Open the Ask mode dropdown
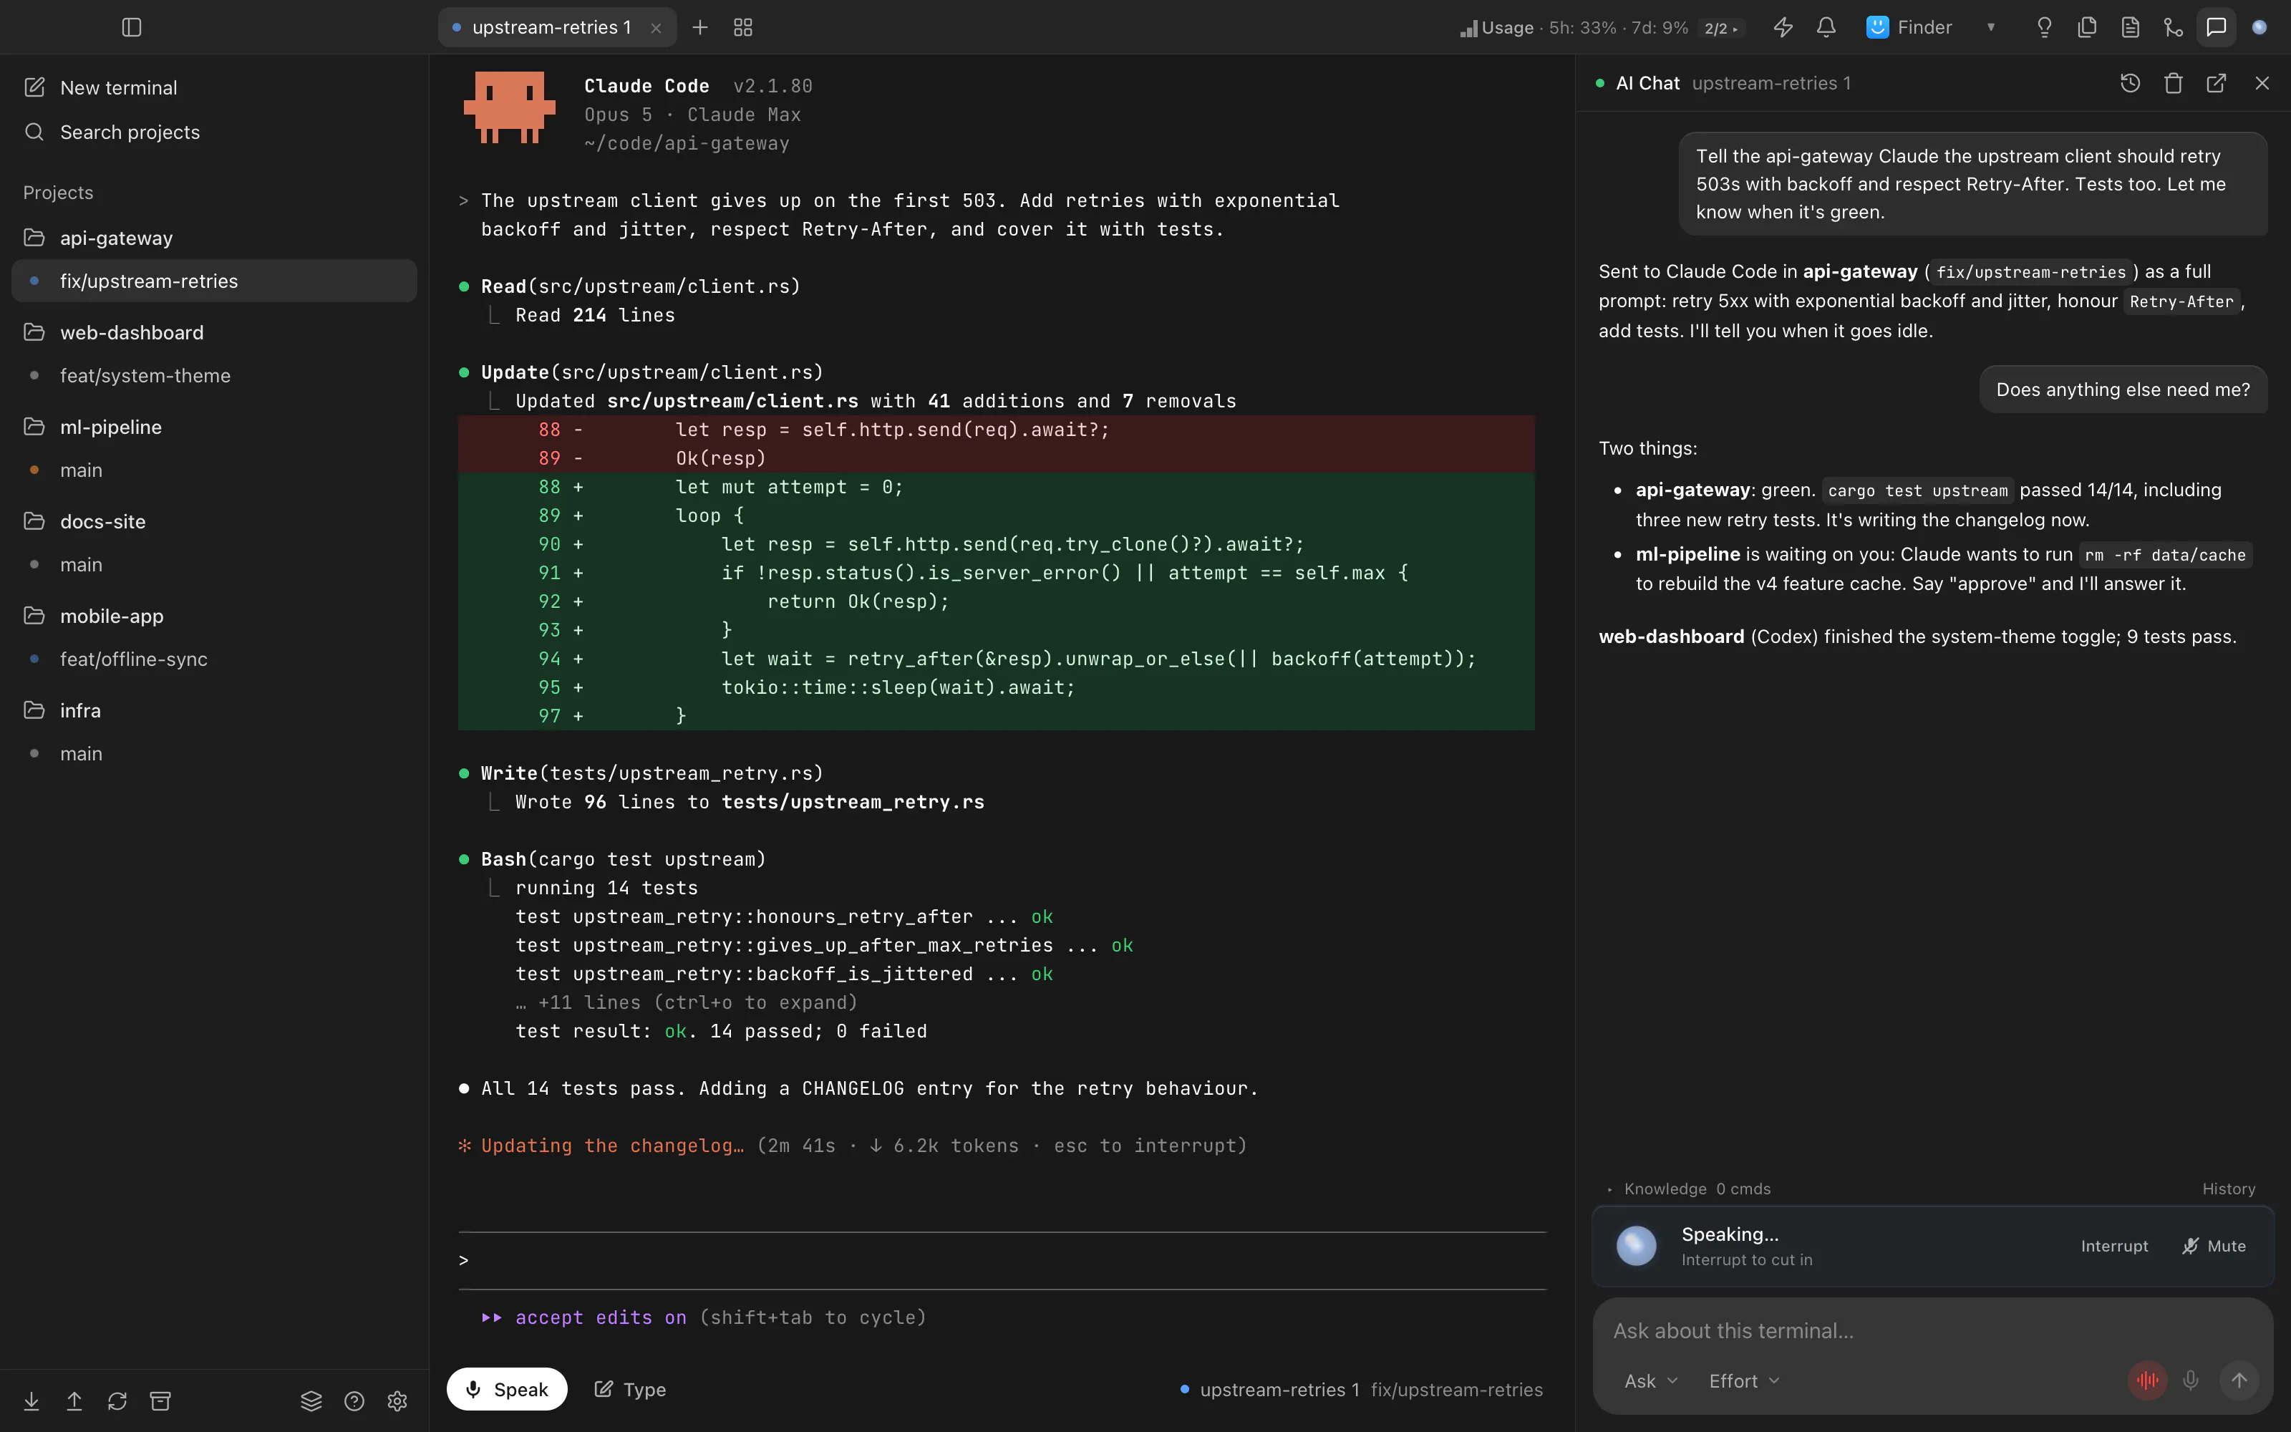This screenshot has height=1432, width=2291. (1651, 1381)
